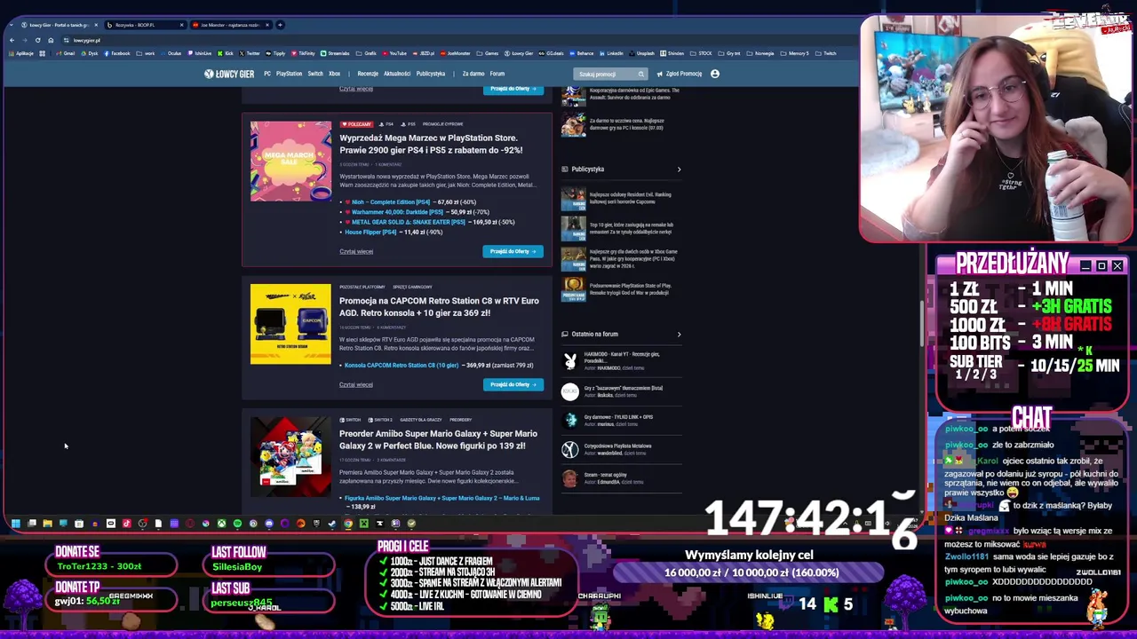Open the Nioh Complete Edition PS4 offer link
The image size is (1137, 639).
[x=391, y=202]
